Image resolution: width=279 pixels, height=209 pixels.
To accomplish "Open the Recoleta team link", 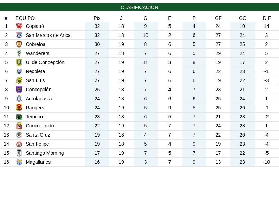I will [x=35, y=71].
